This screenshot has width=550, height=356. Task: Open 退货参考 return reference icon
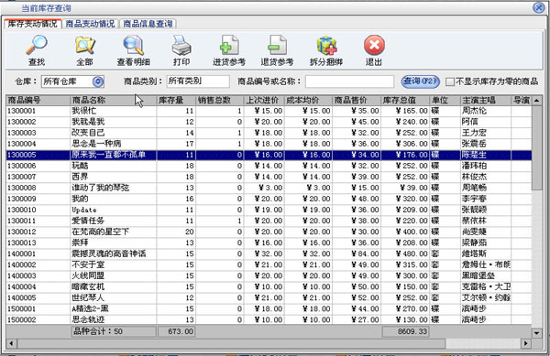277,46
